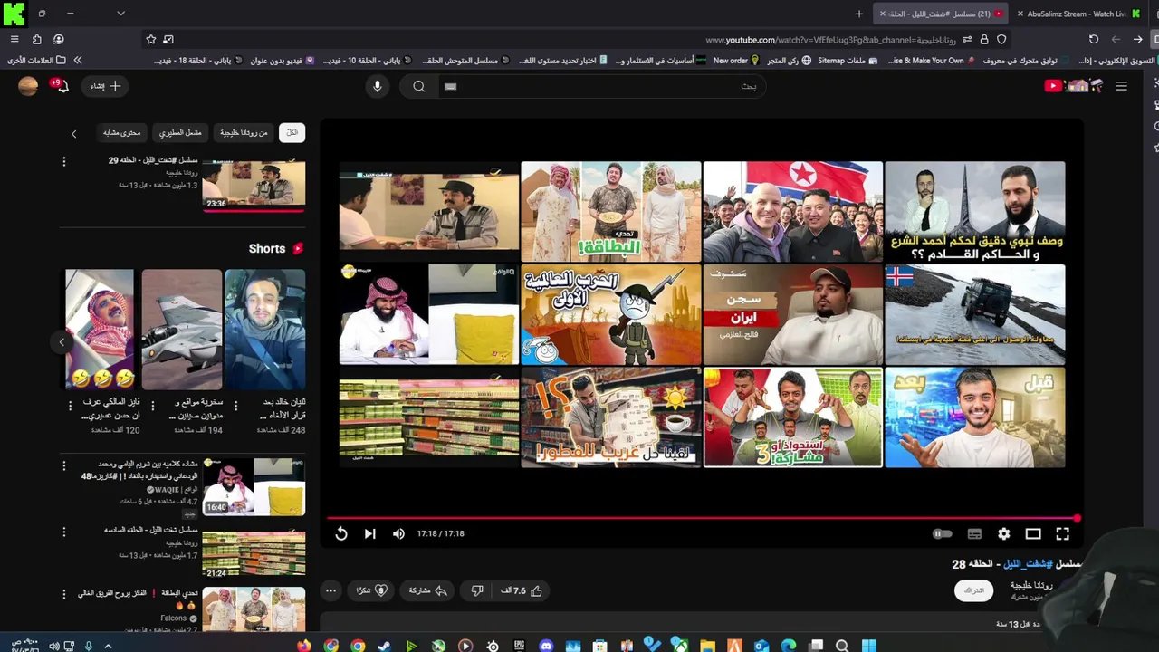Image resolution: width=1159 pixels, height=652 pixels.
Task: Open the account avatar menu
Action: tap(28, 86)
